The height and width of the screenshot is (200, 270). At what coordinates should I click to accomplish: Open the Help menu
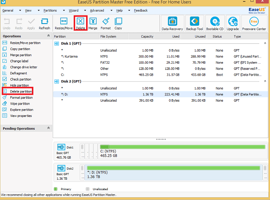[119, 10]
